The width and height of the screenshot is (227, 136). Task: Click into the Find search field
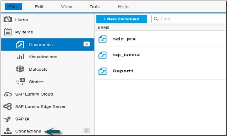click(189, 19)
